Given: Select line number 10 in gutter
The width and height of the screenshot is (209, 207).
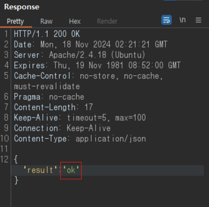Looking at the screenshot, I should click(4, 138).
